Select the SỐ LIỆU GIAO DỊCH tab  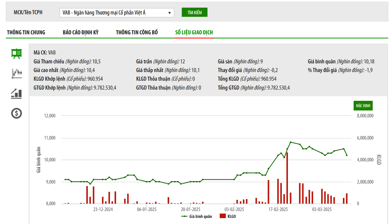[194, 33]
